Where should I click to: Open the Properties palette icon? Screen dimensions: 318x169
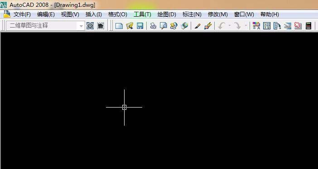[x=256, y=26]
